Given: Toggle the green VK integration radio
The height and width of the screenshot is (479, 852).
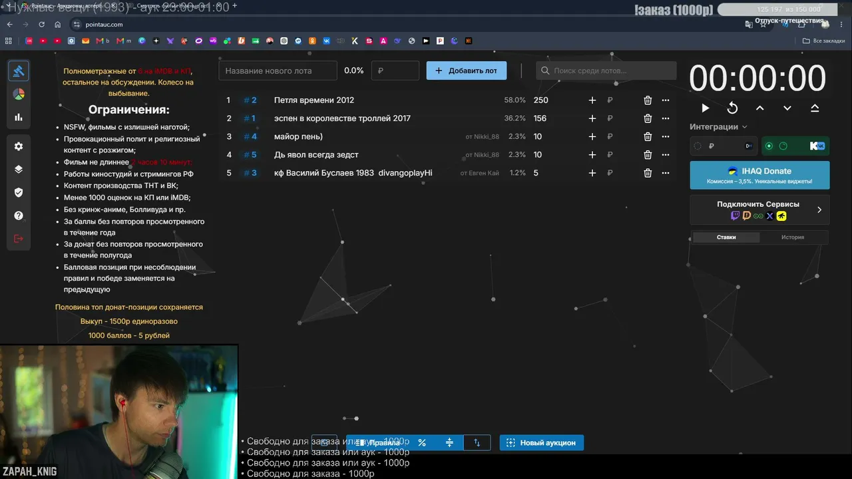Looking at the screenshot, I should [769, 146].
